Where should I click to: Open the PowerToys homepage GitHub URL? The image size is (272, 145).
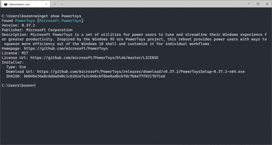(66, 49)
